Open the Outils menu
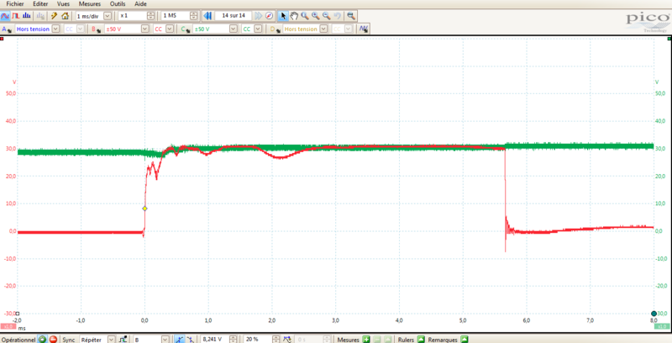Image resolution: width=672 pixels, height=343 pixels. (x=119, y=4)
